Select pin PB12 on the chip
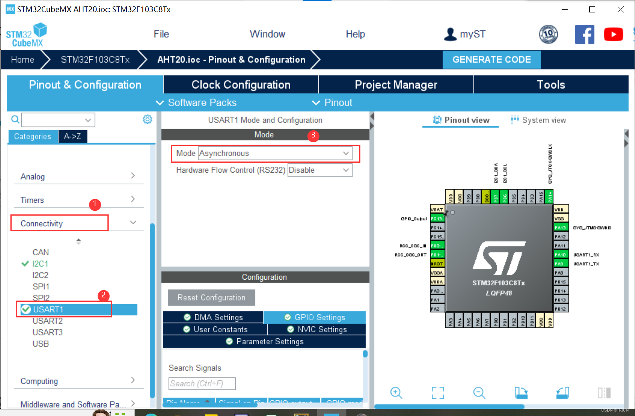Viewport: 635px width, 416px height. (560, 309)
